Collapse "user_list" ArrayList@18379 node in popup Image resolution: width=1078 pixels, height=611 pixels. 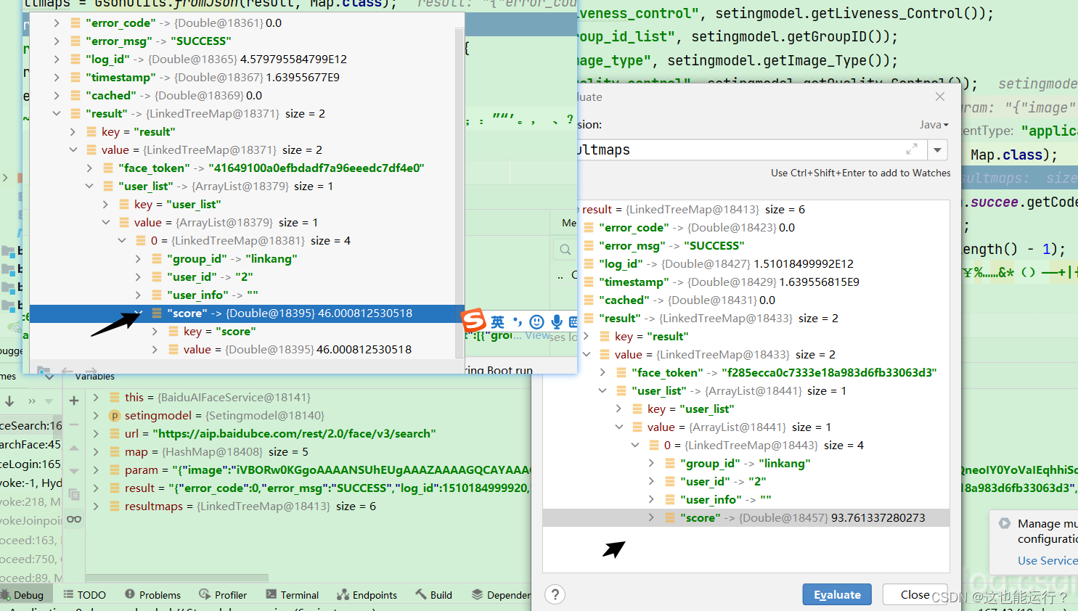pos(89,186)
